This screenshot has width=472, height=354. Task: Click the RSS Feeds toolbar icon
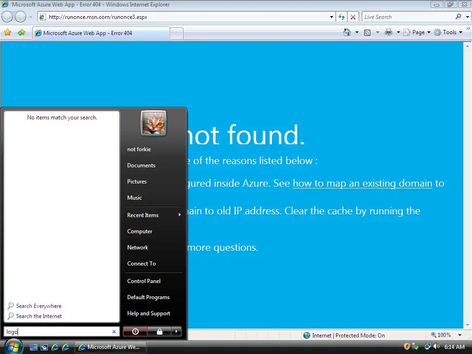(367, 33)
